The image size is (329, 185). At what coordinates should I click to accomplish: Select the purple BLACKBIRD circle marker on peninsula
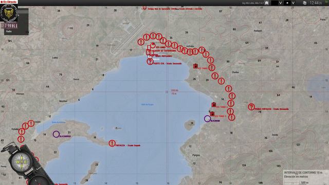(56, 134)
